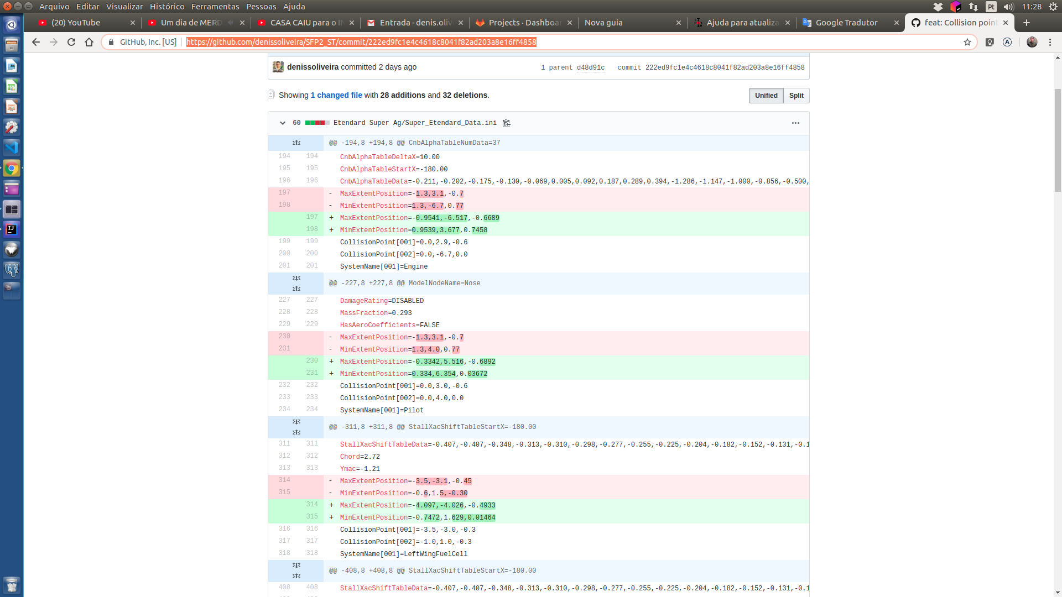Open a new browser tab
Image resolution: width=1062 pixels, height=597 pixels.
point(1027,23)
